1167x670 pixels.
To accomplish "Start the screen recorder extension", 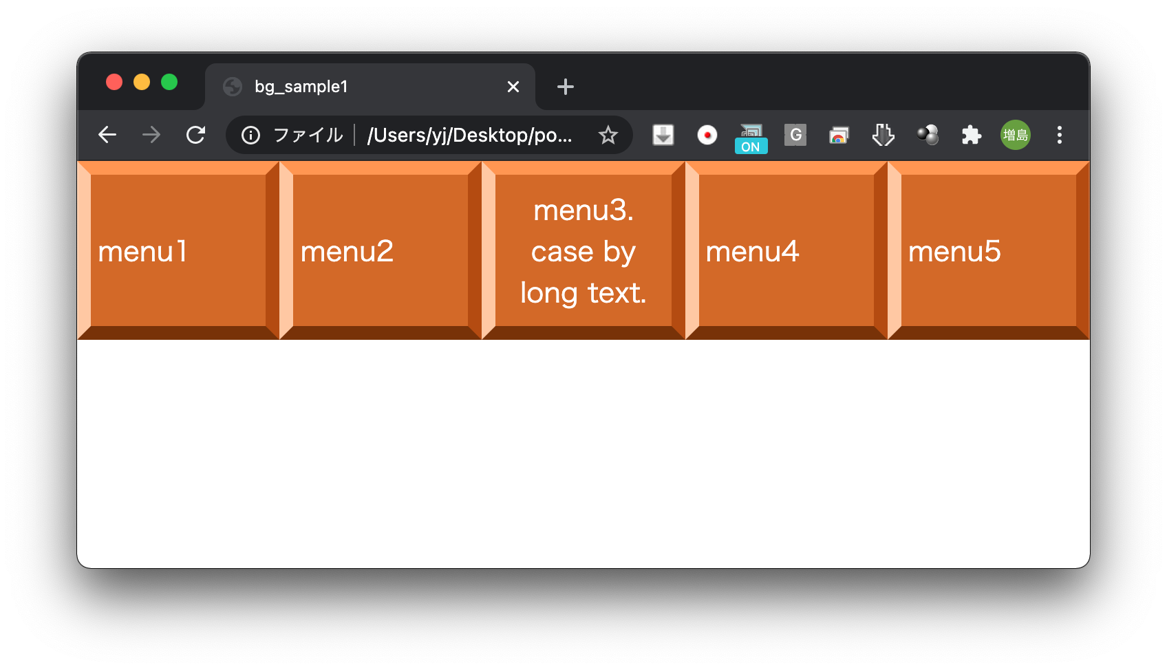I will pyautogui.click(x=706, y=135).
